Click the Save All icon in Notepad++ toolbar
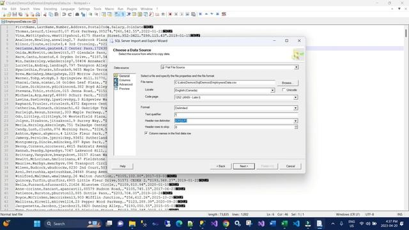 click(20, 14)
